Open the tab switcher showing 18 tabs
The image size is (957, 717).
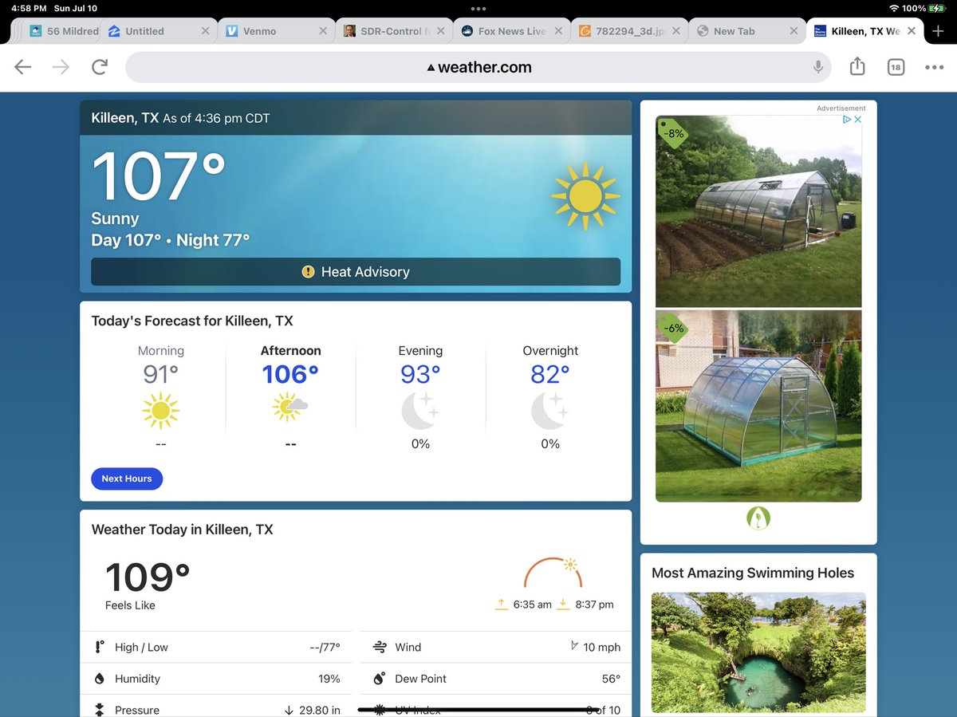896,68
